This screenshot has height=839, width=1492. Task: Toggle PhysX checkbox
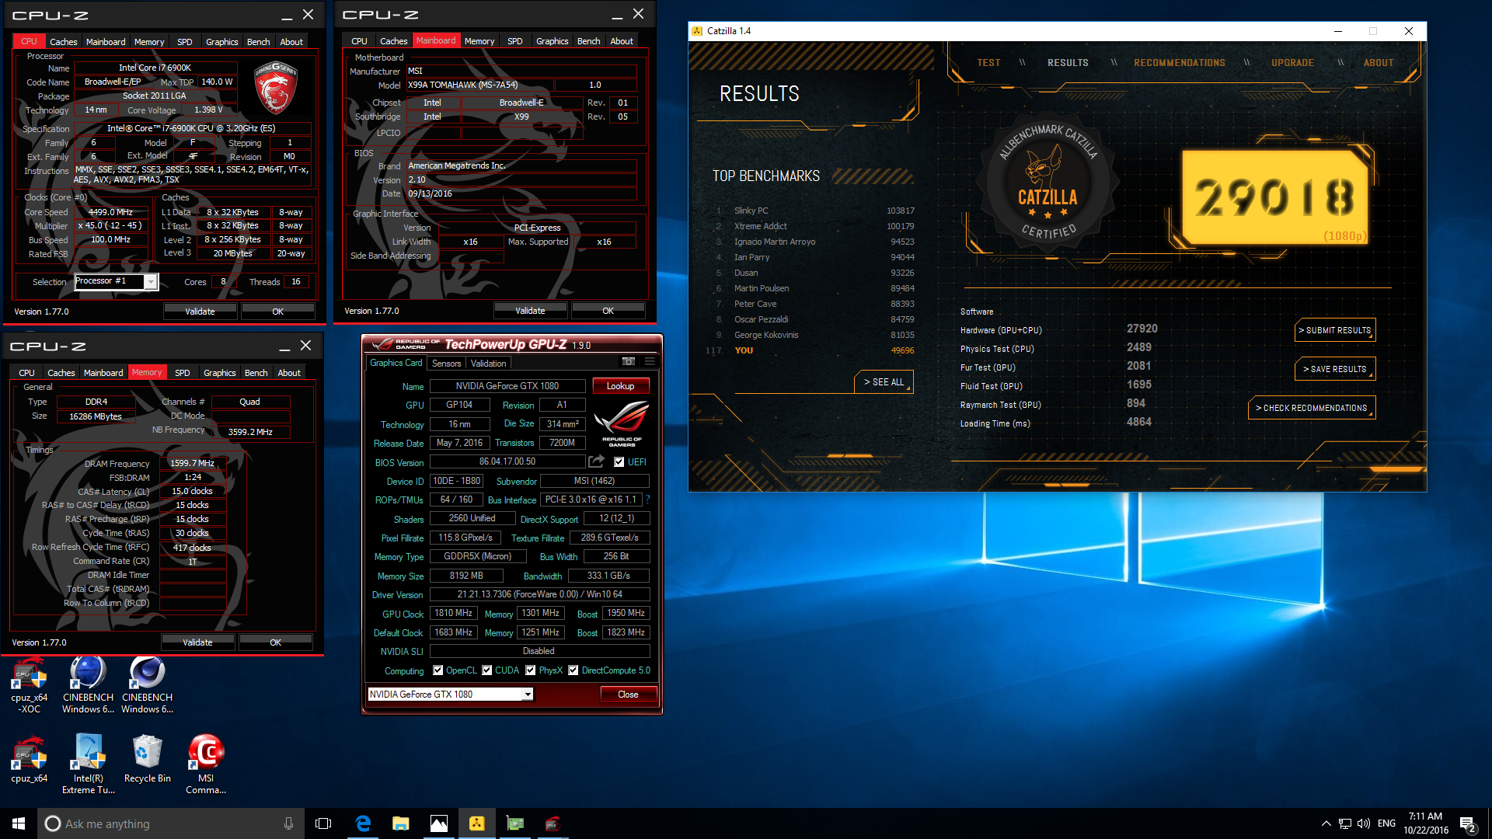click(531, 670)
